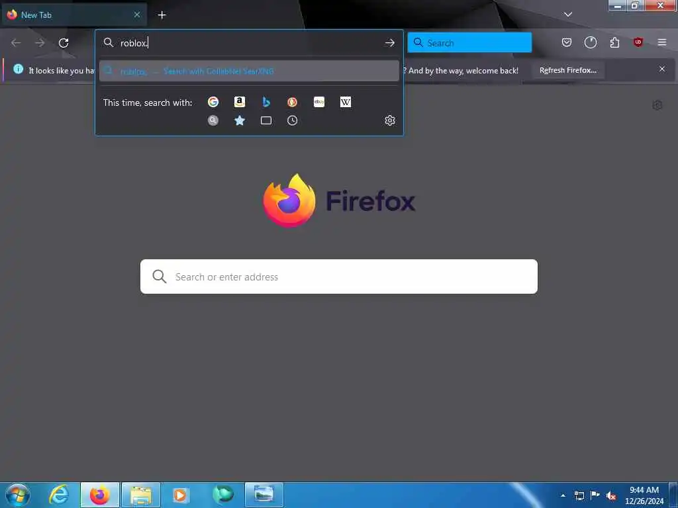Image resolution: width=678 pixels, height=508 pixels.
Task: Search this time with Amazon
Action: pos(240,102)
